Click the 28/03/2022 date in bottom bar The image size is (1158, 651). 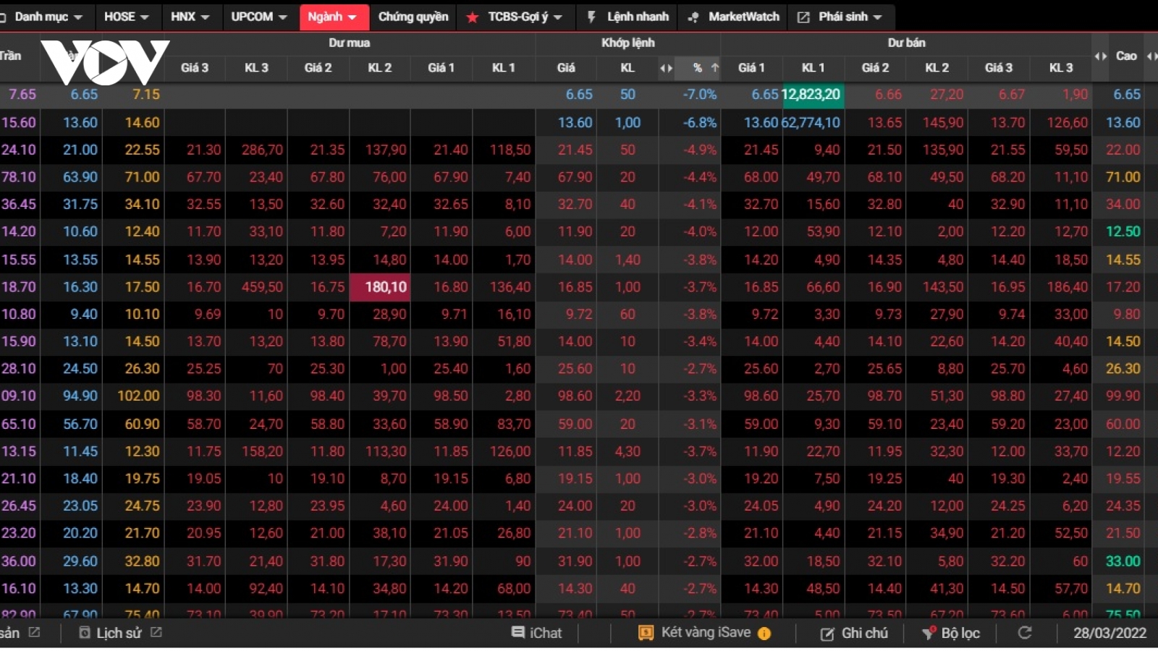[x=1110, y=634]
